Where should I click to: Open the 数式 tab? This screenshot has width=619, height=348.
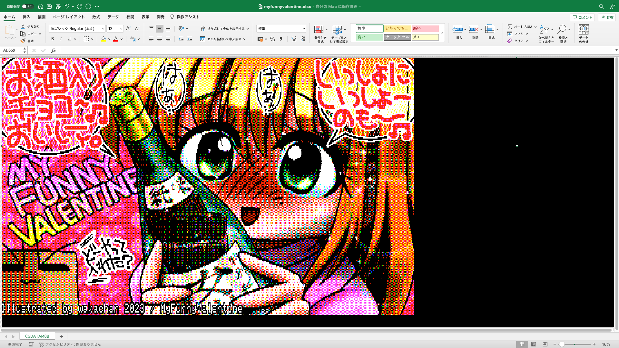click(96, 17)
